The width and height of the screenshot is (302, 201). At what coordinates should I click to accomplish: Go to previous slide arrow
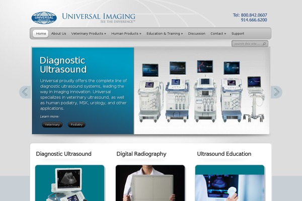(25, 92)
